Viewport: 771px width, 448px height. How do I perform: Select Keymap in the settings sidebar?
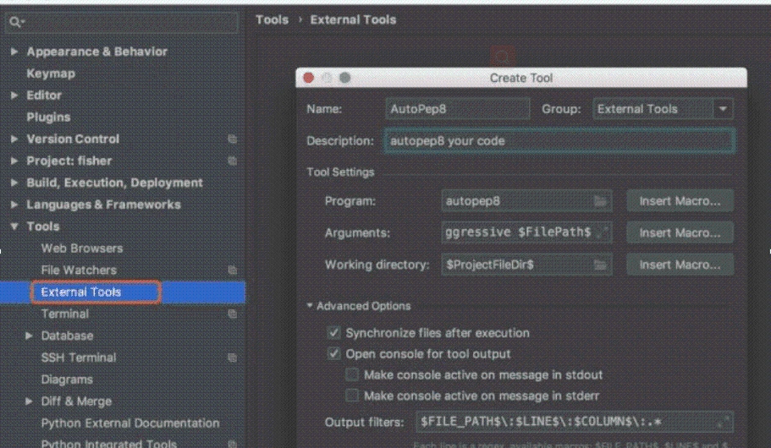tap(51, 74)
